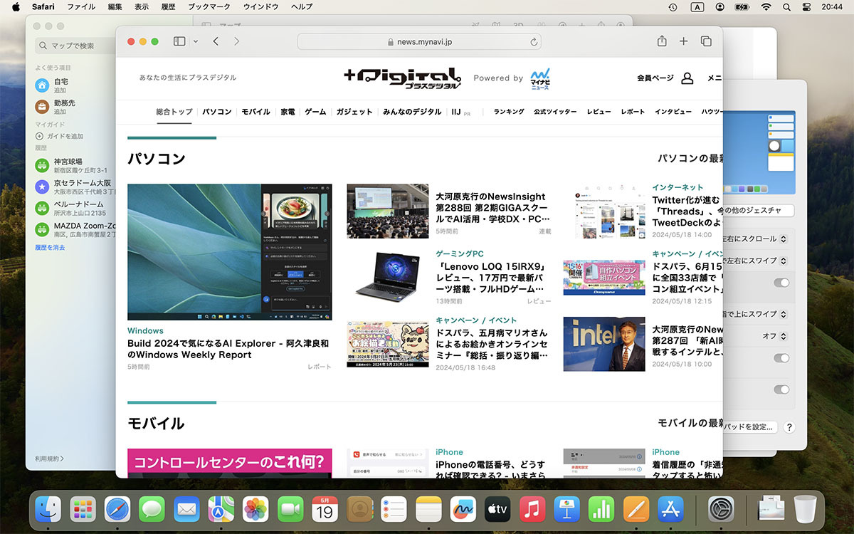Toggle the last switch above the help button

(x=781, y=389)
